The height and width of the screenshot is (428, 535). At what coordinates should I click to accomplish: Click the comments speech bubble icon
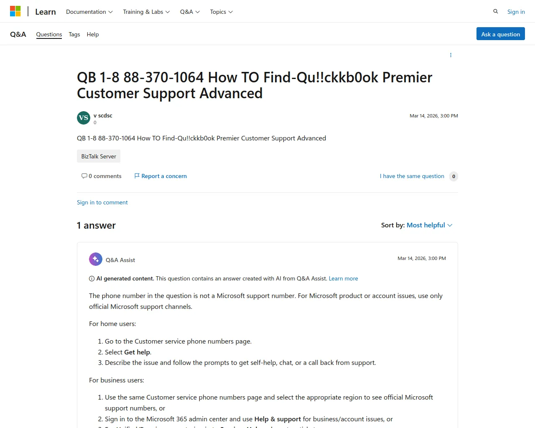coord(84,176)
